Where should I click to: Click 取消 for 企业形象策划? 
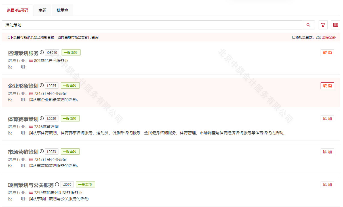pyautogui.click(x=327, y=86)
